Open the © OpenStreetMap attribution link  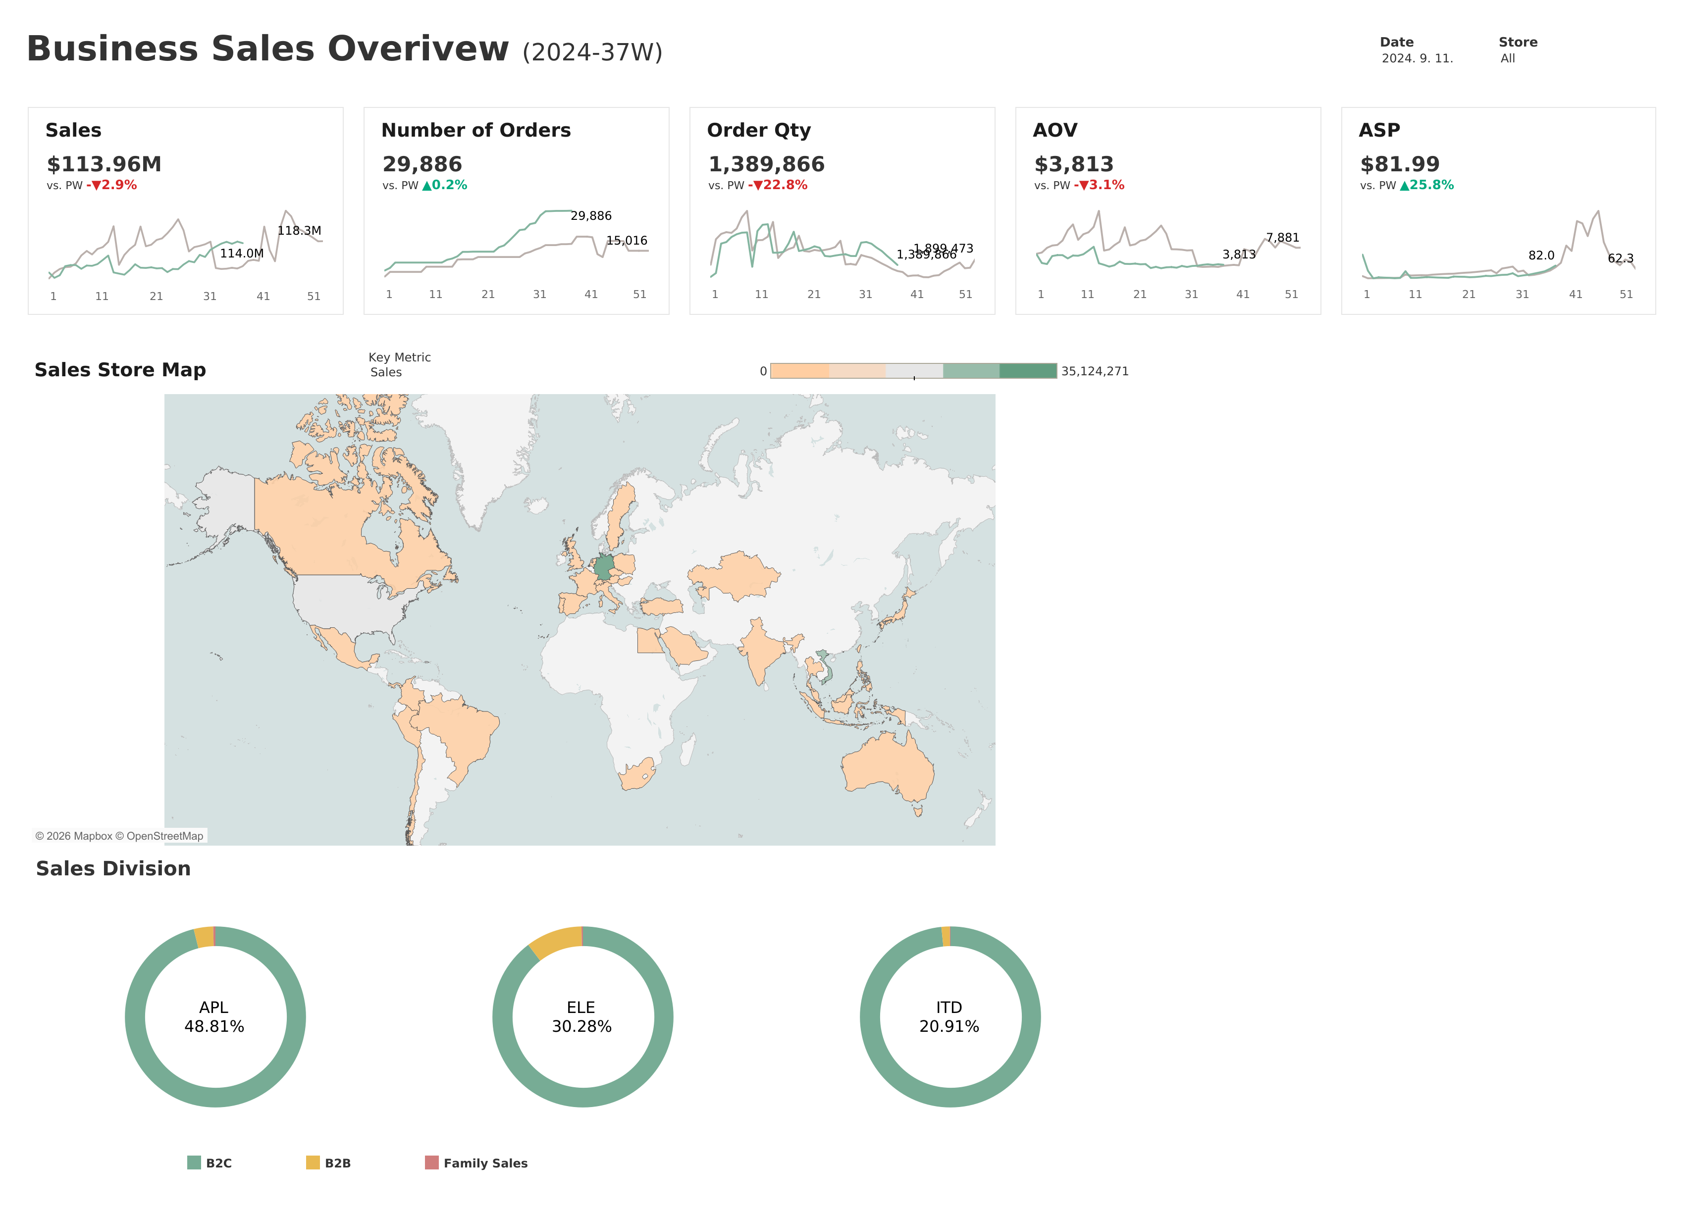159,836
